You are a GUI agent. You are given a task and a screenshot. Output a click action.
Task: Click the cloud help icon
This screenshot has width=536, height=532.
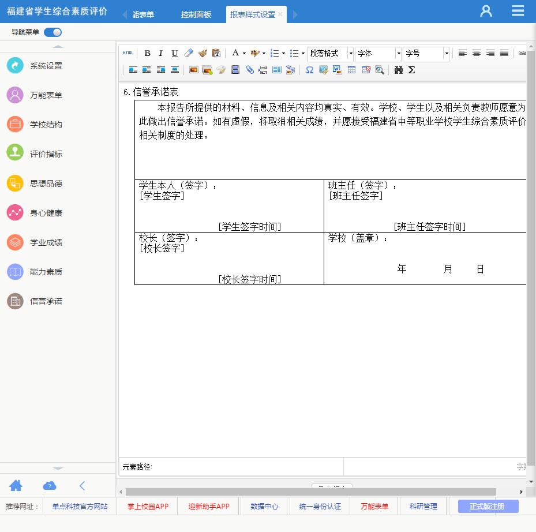(x=50, y=485)
